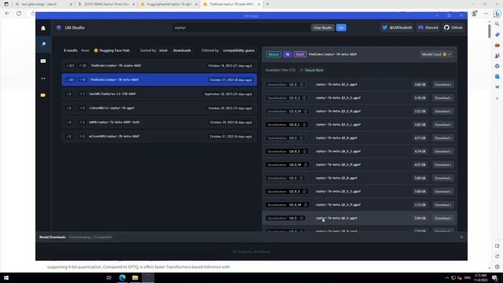Click Clear Results button
Viewport: 503px width, 283px height.
322,28
